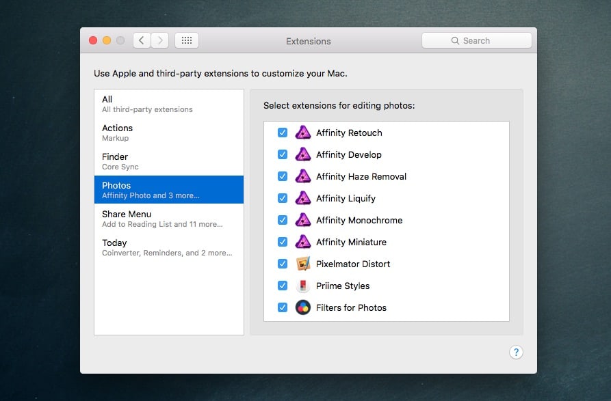Toggle the Priime Styles checkbox
The width and height of the screenshot is (611, 401).
pyautogui.click(x=283, y=286)
